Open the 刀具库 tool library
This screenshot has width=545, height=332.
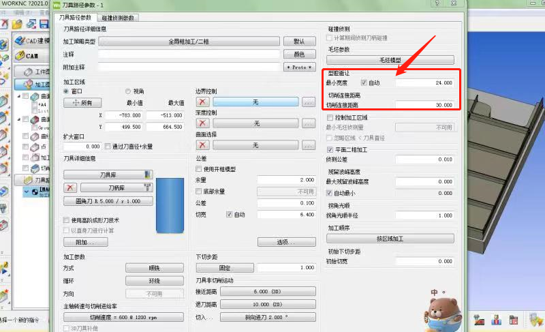tap(108, 175)
